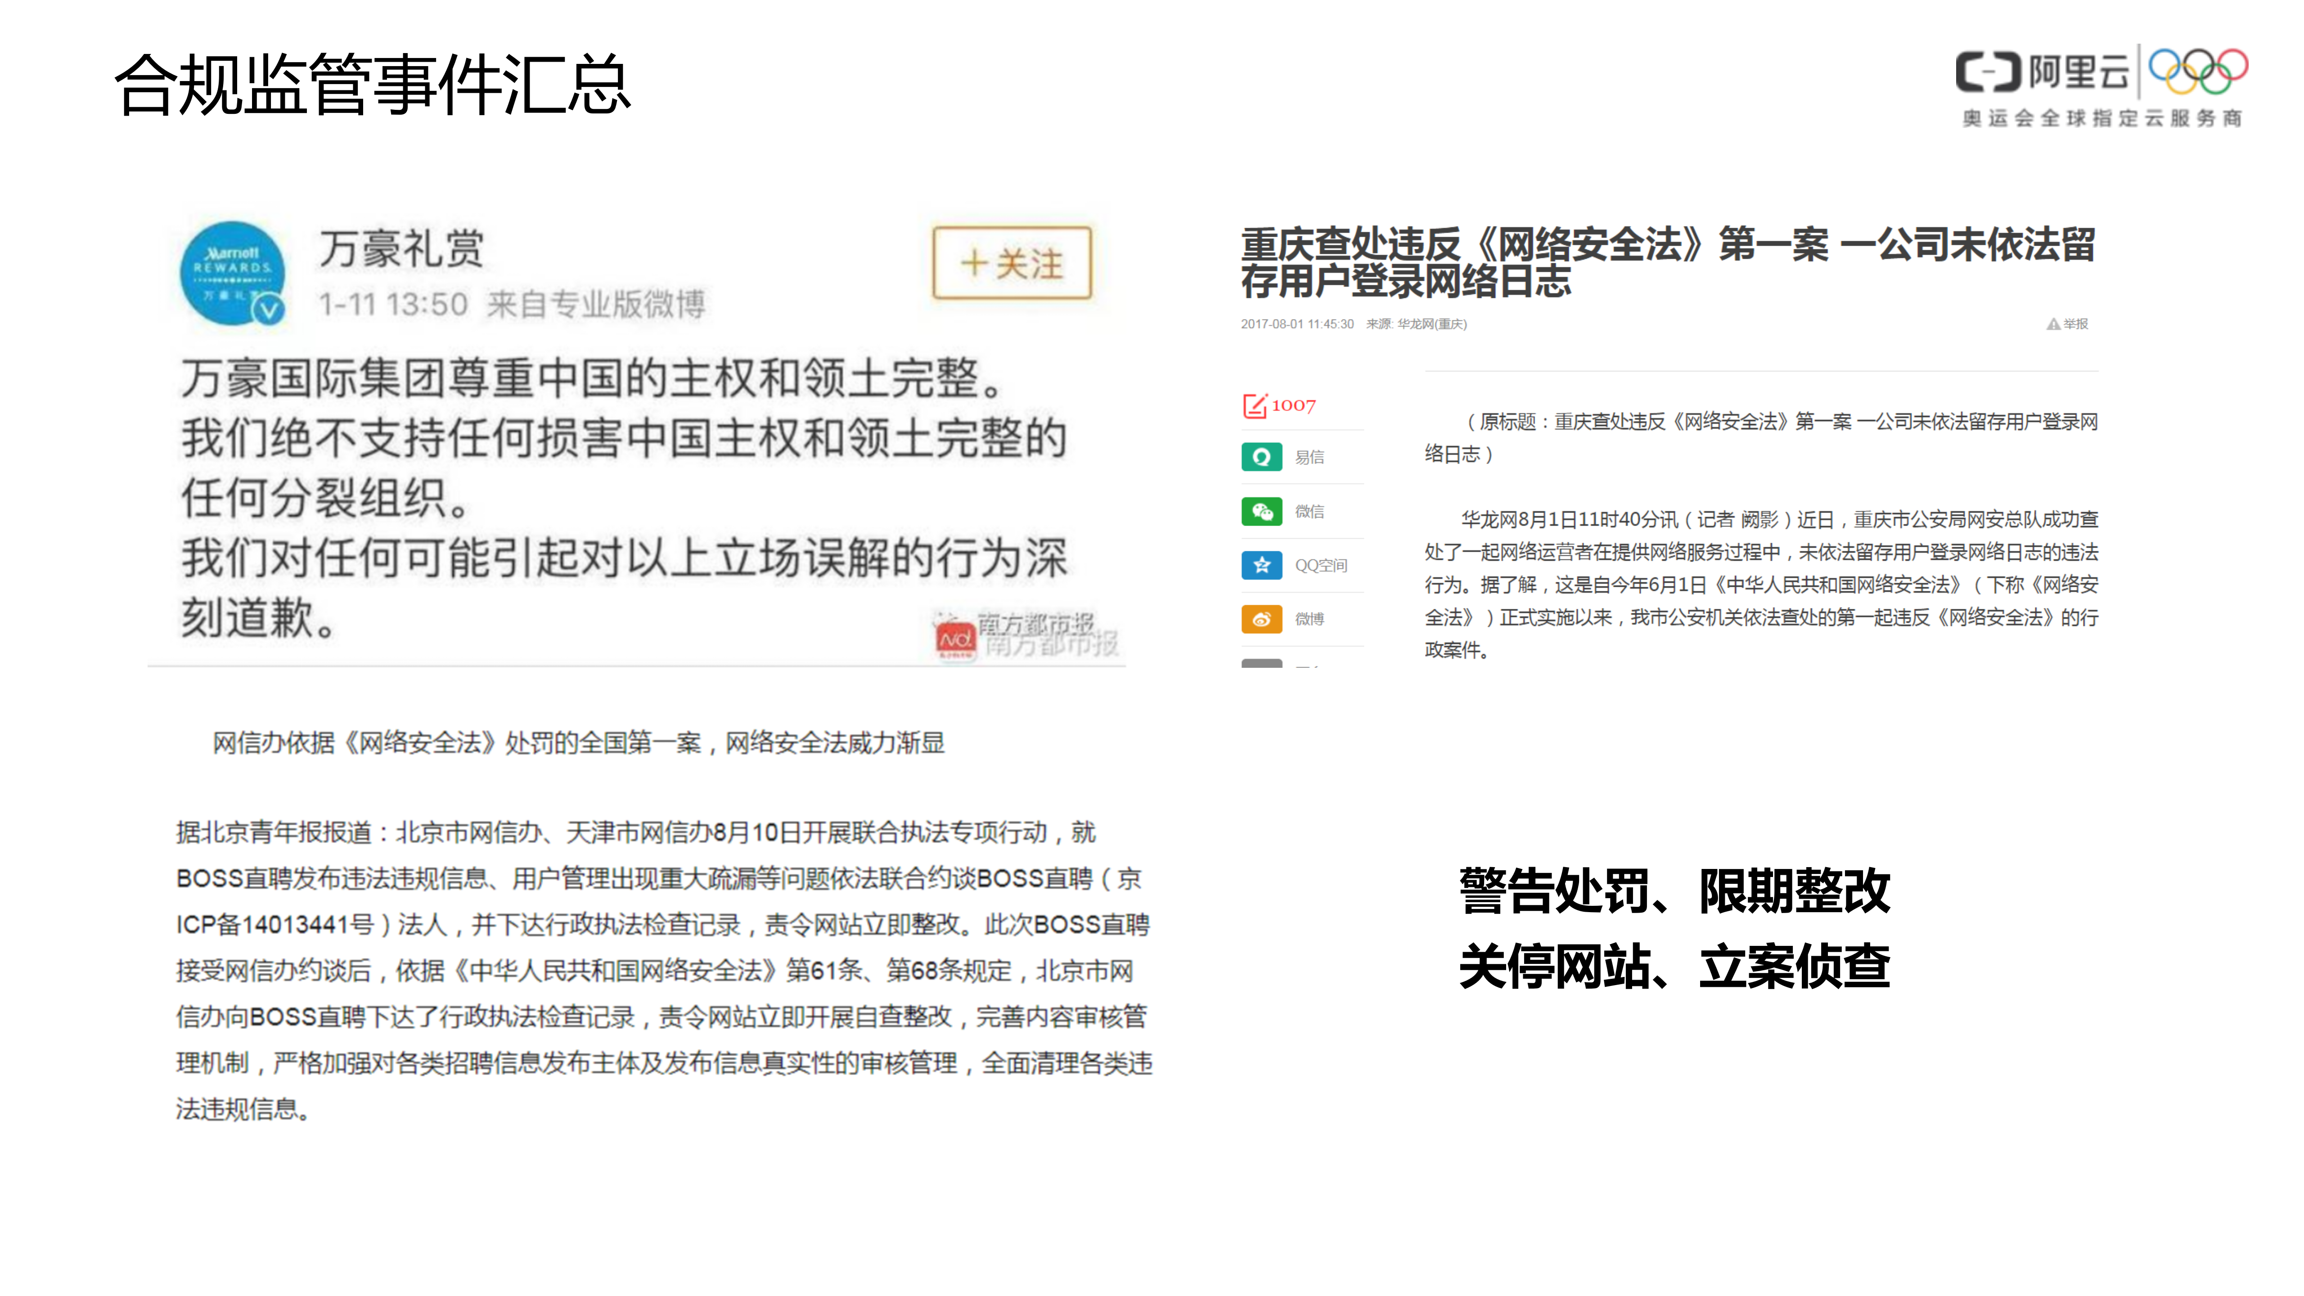Share the article via 微信 icon
The height and width of the screenshot is (1296, 2304).
[1263, 511]
